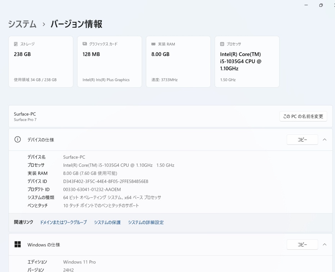
Task: Open the ストレージ 238 GB card
Action: point(41,61)
